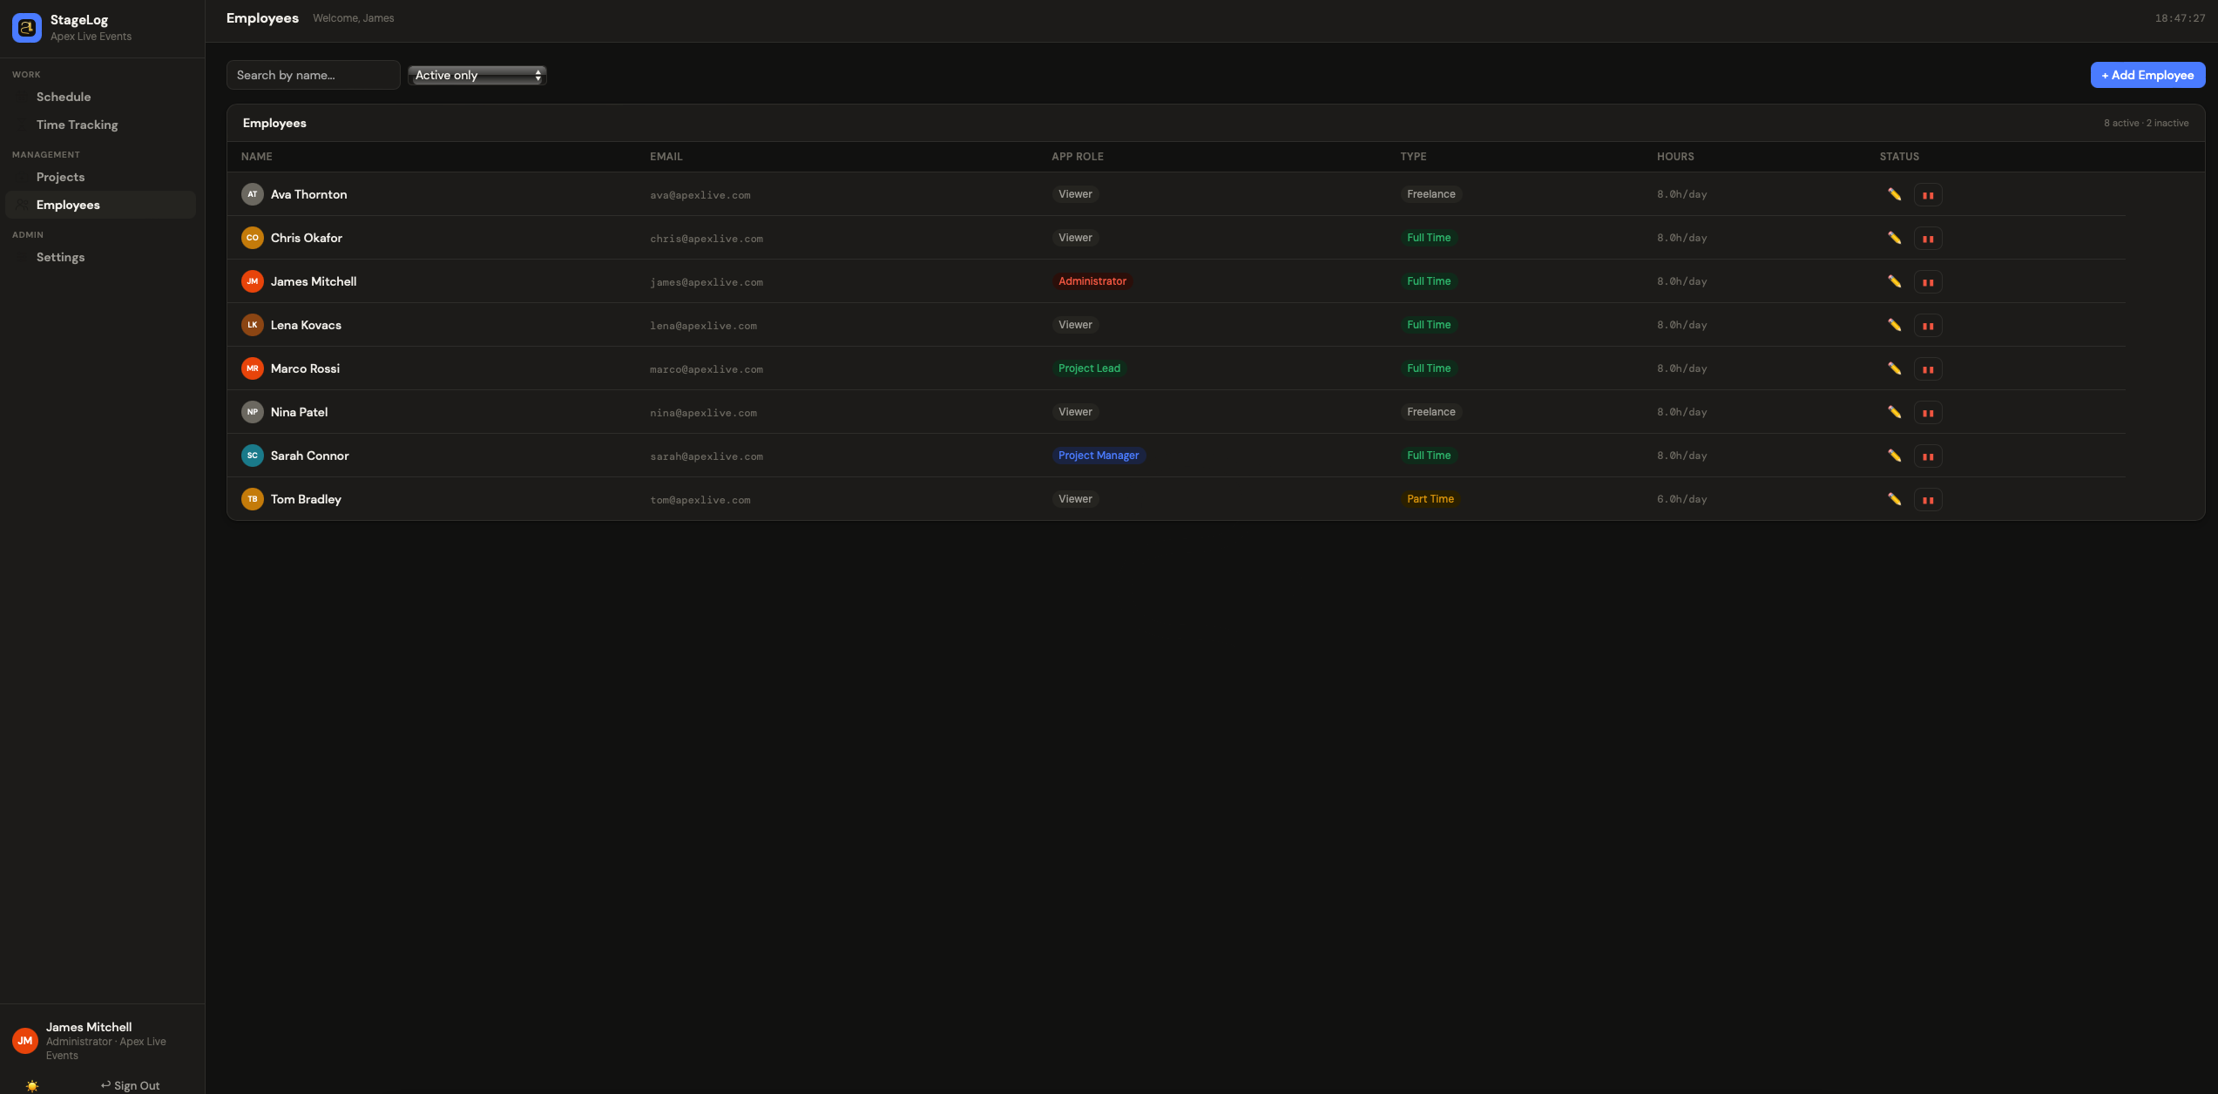Click the Project Manager role badge
The height and width of the screenshot is (1094, 2218).
(x=1099, y=456)
